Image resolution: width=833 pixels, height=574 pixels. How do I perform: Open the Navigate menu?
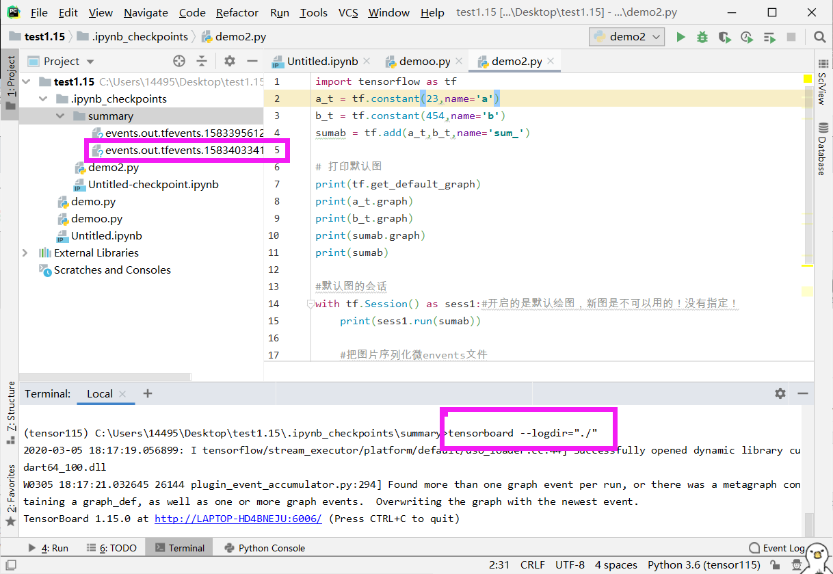146,13
